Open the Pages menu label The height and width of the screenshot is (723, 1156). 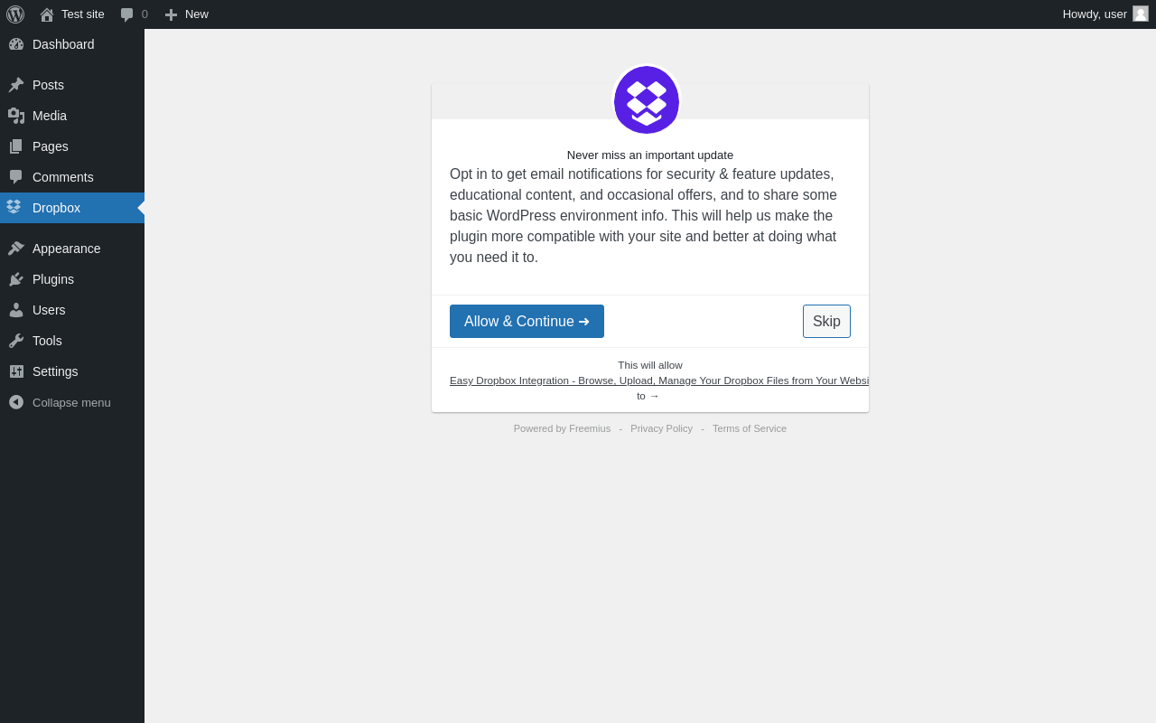pos(51,146)
